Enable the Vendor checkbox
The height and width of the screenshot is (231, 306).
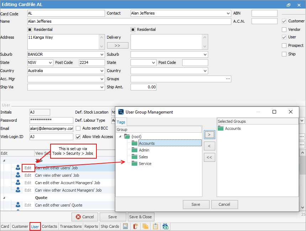[284, 29]
